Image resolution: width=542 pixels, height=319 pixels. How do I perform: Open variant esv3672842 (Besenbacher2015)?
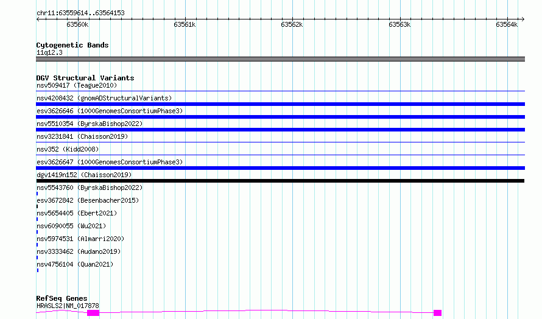coord(88,200)
